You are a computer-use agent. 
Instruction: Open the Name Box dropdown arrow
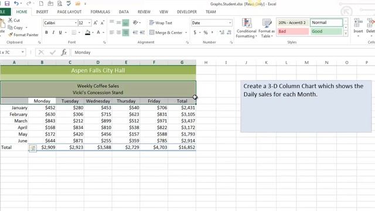(23, 52)
